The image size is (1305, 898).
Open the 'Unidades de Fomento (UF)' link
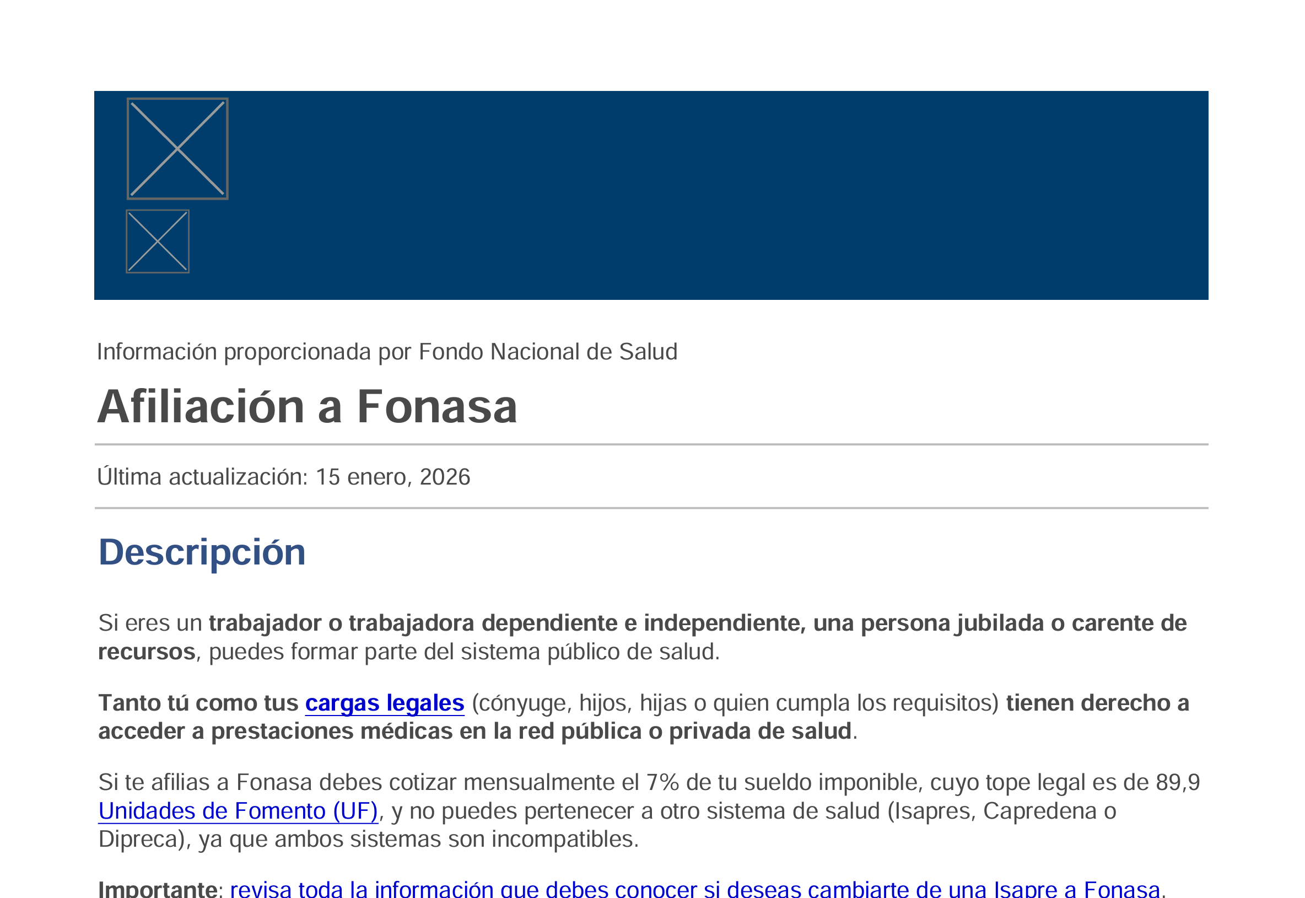click(x=238, y=811)
